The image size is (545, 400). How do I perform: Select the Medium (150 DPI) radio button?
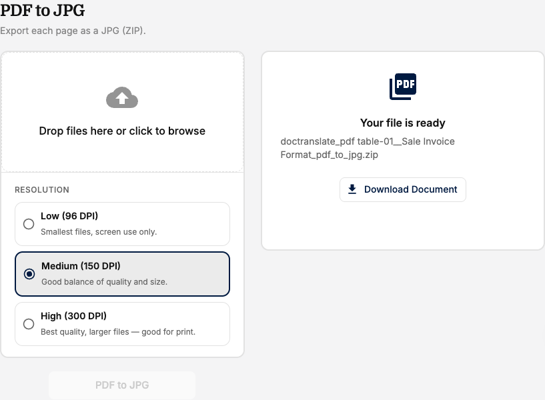(29, 274)
